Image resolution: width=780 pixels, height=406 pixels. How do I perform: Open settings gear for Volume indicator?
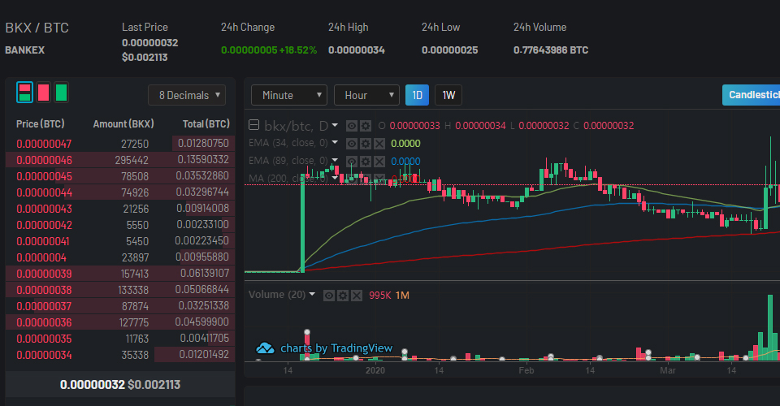pos(343,296)
